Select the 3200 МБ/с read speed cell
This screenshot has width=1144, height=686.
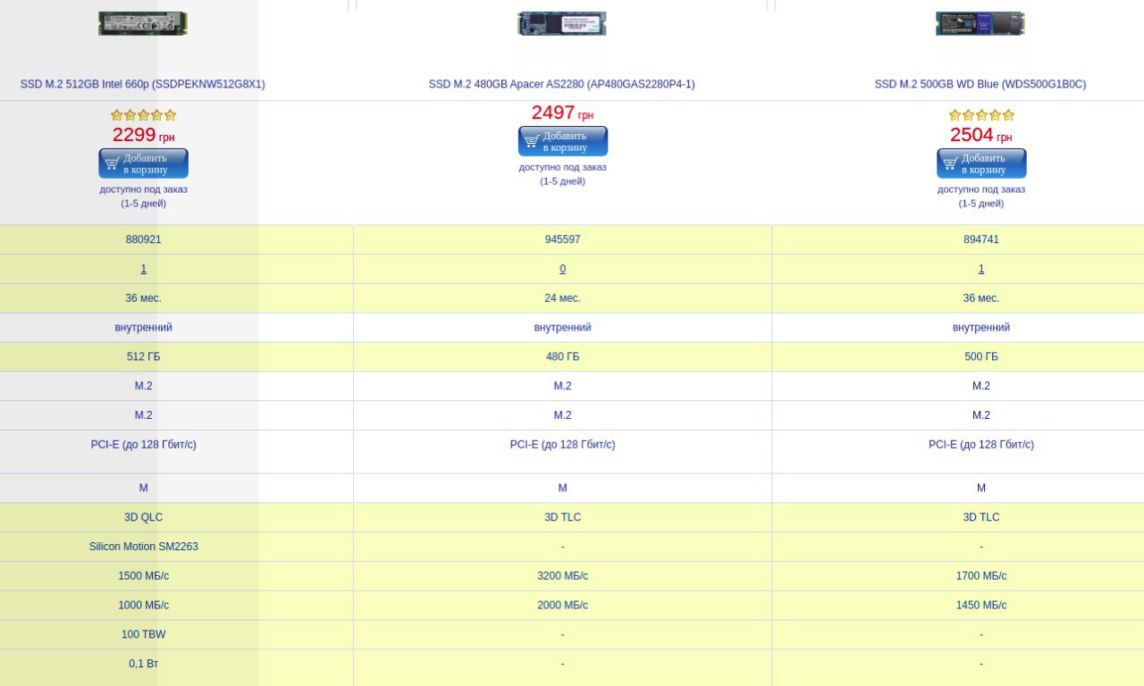[562, 576]
